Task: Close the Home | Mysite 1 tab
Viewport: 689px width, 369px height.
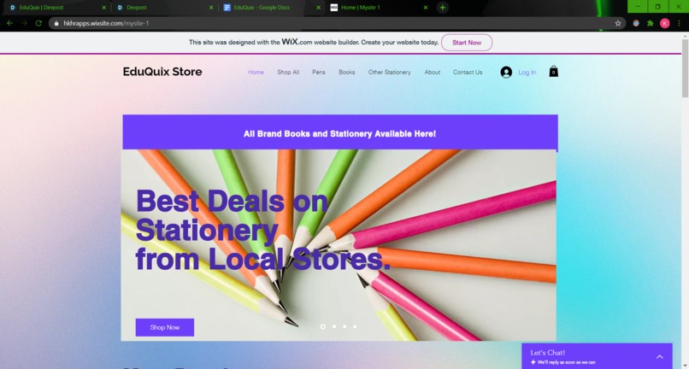Action: coord(426,8)
